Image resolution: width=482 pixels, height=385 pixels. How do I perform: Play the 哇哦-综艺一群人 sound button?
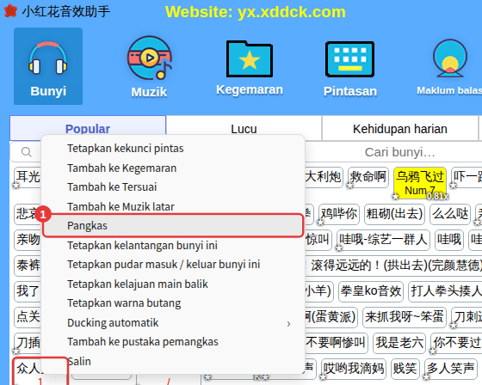[383, 239]
